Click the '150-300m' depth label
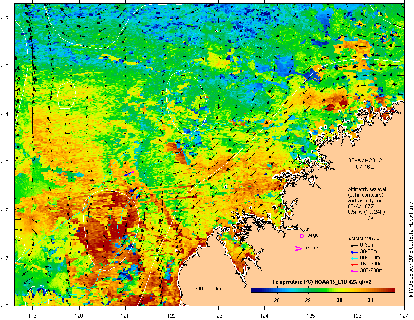Image resolution: width=414 pixels, height=320 pixels. (371, 264)
